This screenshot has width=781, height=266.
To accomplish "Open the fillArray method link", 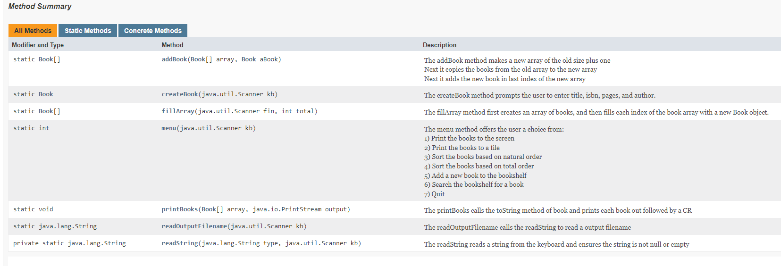I will (x=178, y=111).
